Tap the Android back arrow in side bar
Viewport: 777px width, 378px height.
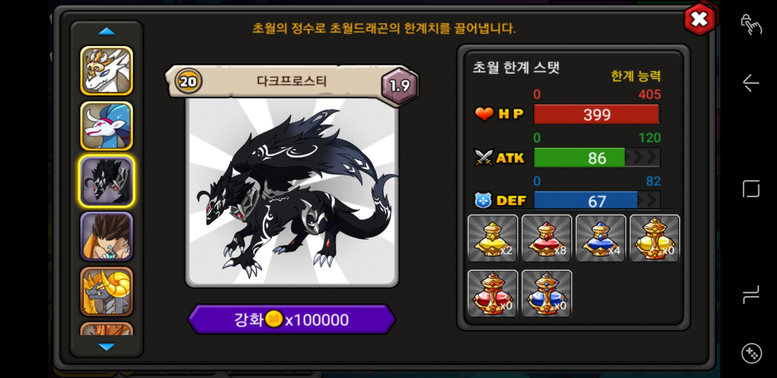click(x=751, y=83)
